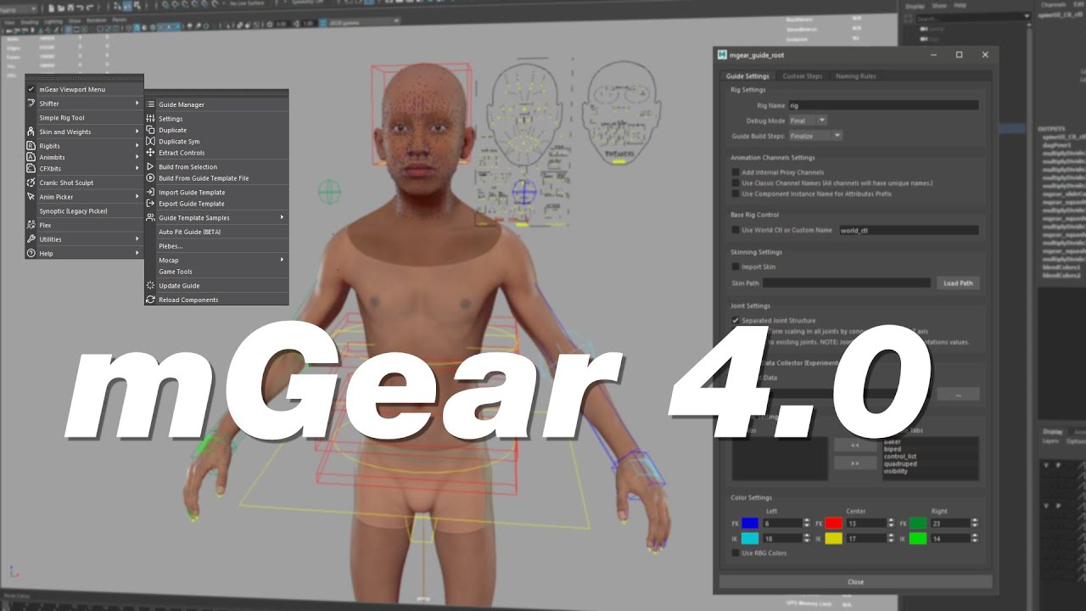Enable Use Classic Channel Names checkbox
Screen dimensions: 1086x611
tap(736, 182)
